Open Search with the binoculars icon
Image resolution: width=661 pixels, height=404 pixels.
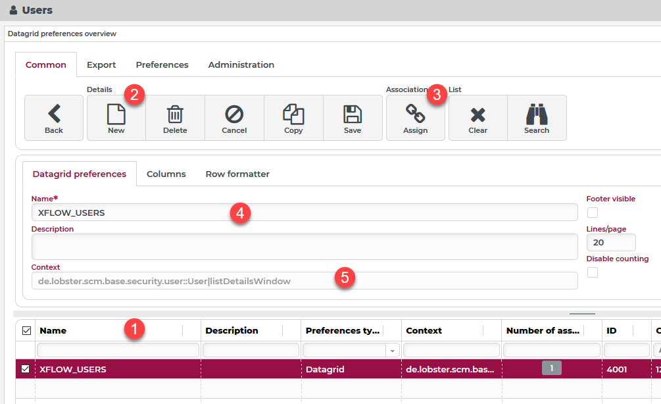pos(537,114)
